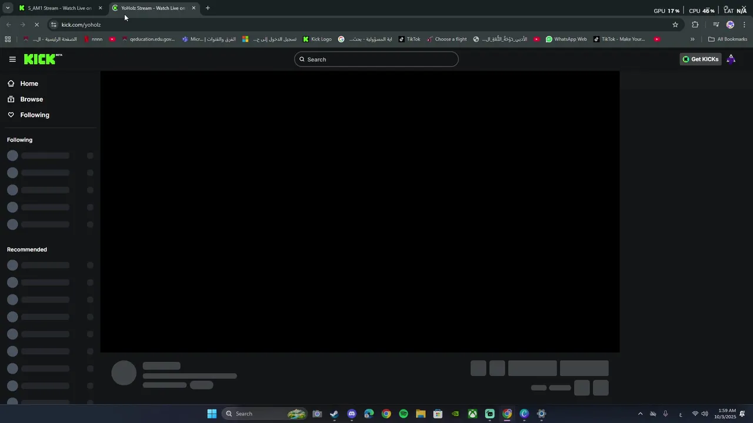
Task: Close the S_AM1 Stream tab
Action: (x=100, y=8)
